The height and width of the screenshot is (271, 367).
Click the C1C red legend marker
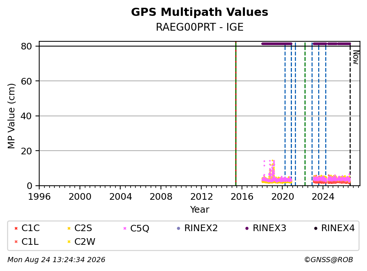point(16,228)
